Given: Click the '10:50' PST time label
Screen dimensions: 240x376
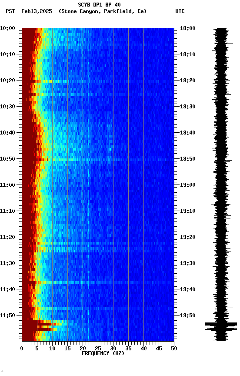Looking at the screenshot, I should pos(7,159).
